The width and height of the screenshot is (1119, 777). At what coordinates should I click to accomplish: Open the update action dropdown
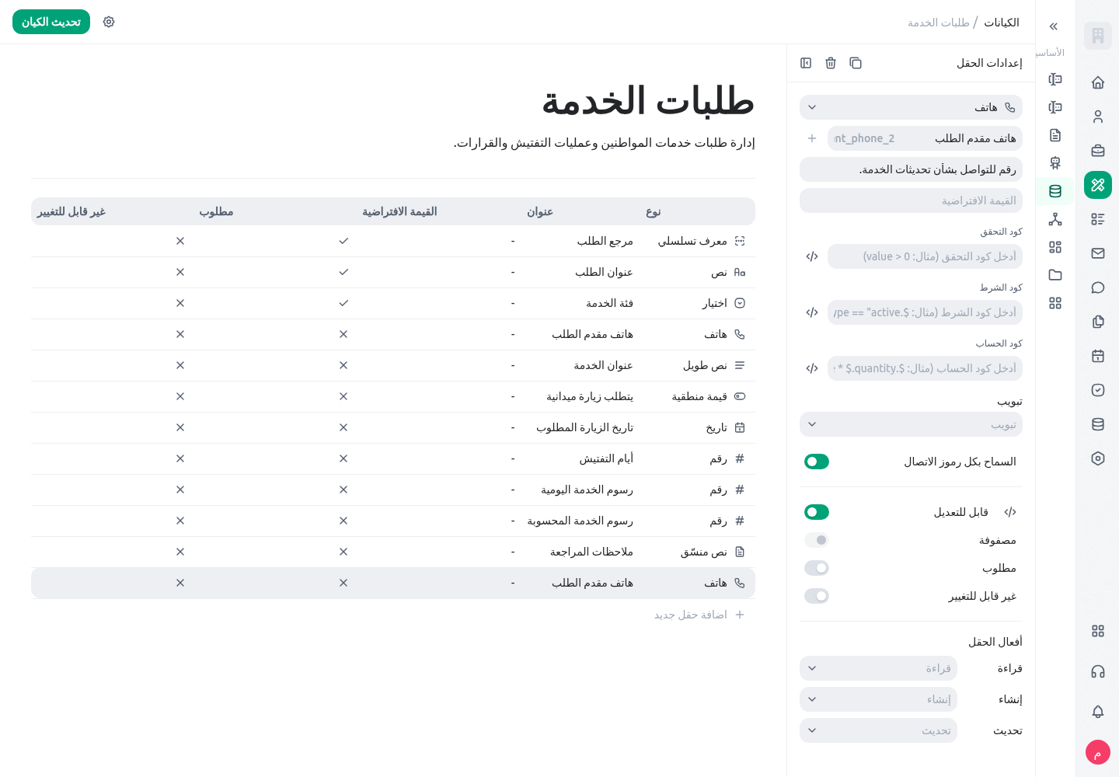click(x=878, y=730)
